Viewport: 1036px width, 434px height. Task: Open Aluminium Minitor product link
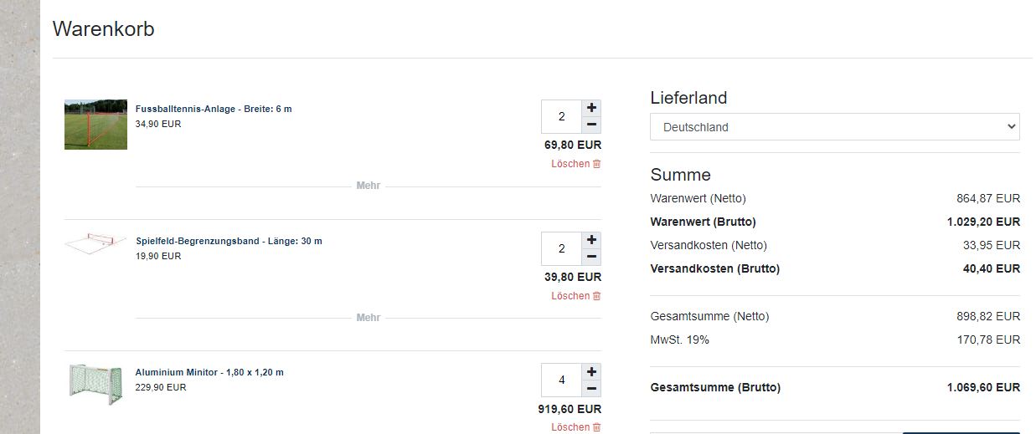click(x=209, y=373)
